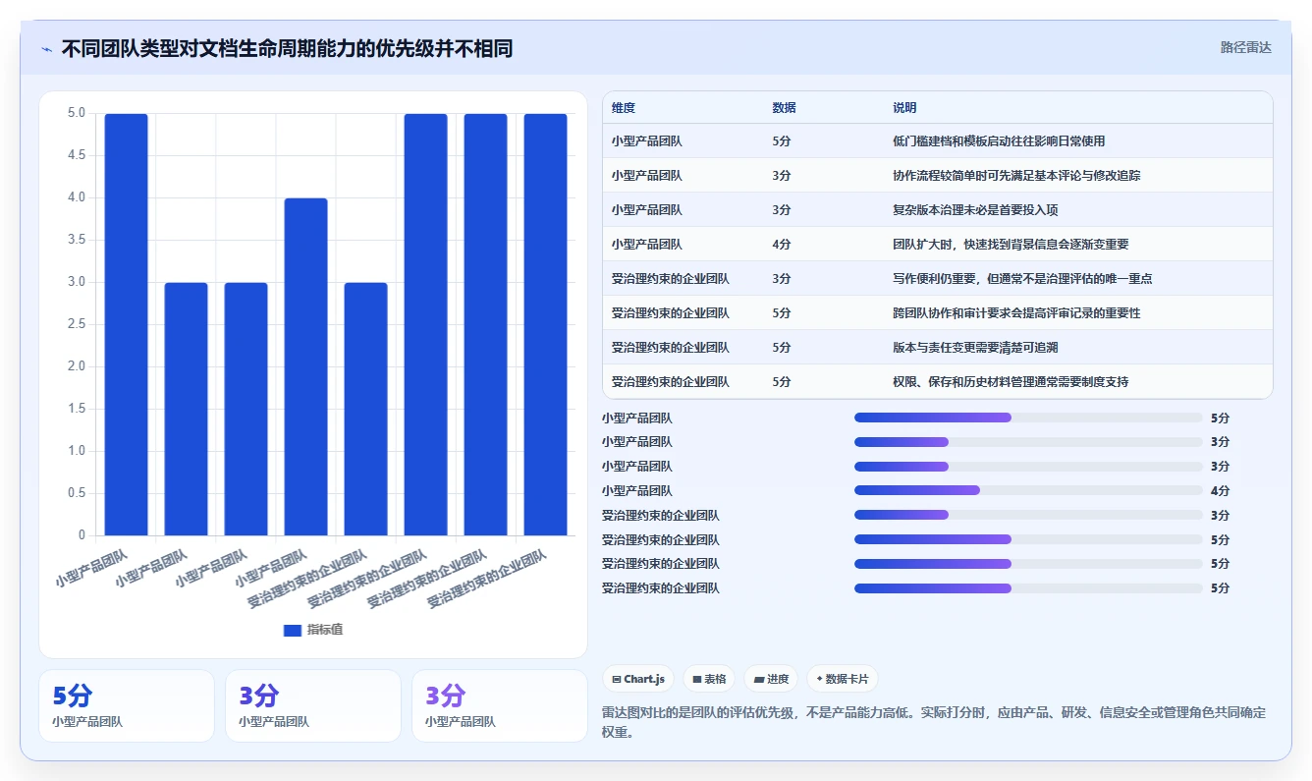Click the chart bar with value 4.0
Image resolution: width=1312 pixels, height=781 pixels.
click(x=306, y=366)
